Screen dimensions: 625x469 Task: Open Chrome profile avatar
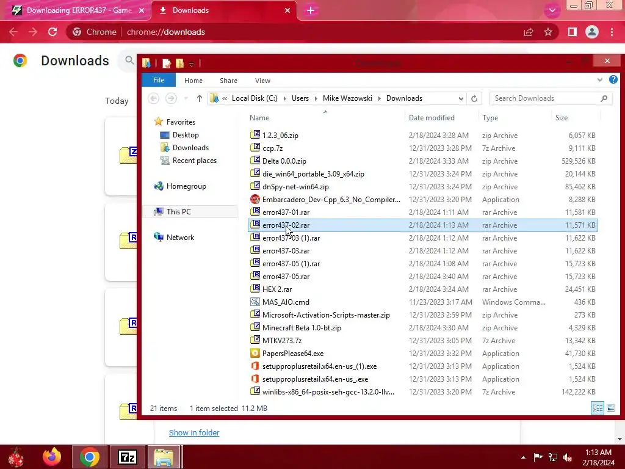pyautogui.click(x=592, y=32)
